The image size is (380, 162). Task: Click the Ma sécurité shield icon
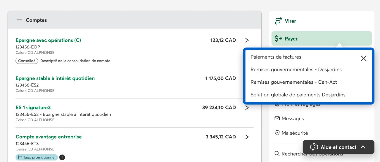click(x=277, y=133)
